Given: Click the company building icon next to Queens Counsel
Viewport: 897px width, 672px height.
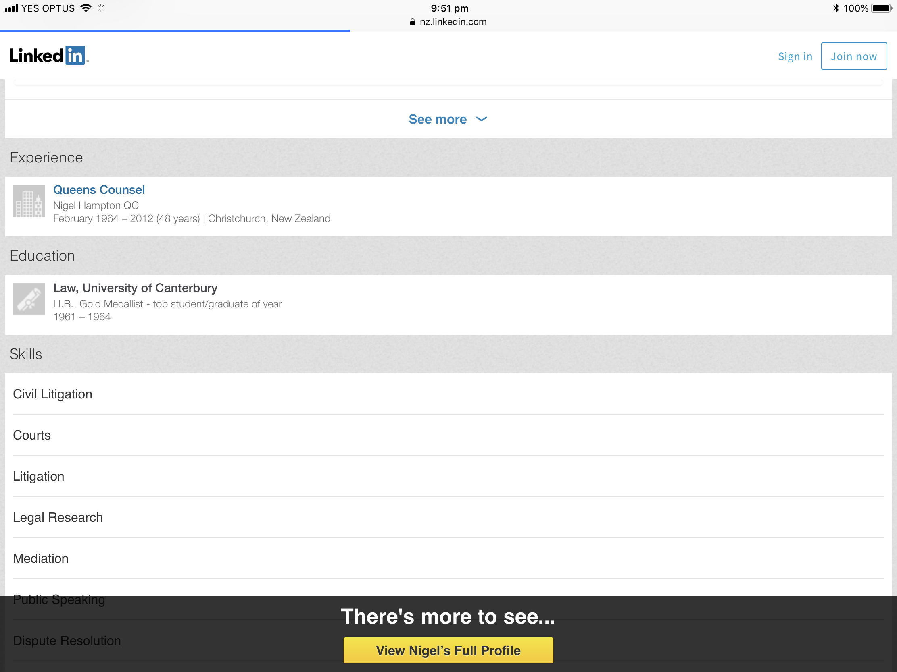Looking at the screenshot, I should 29,201.
